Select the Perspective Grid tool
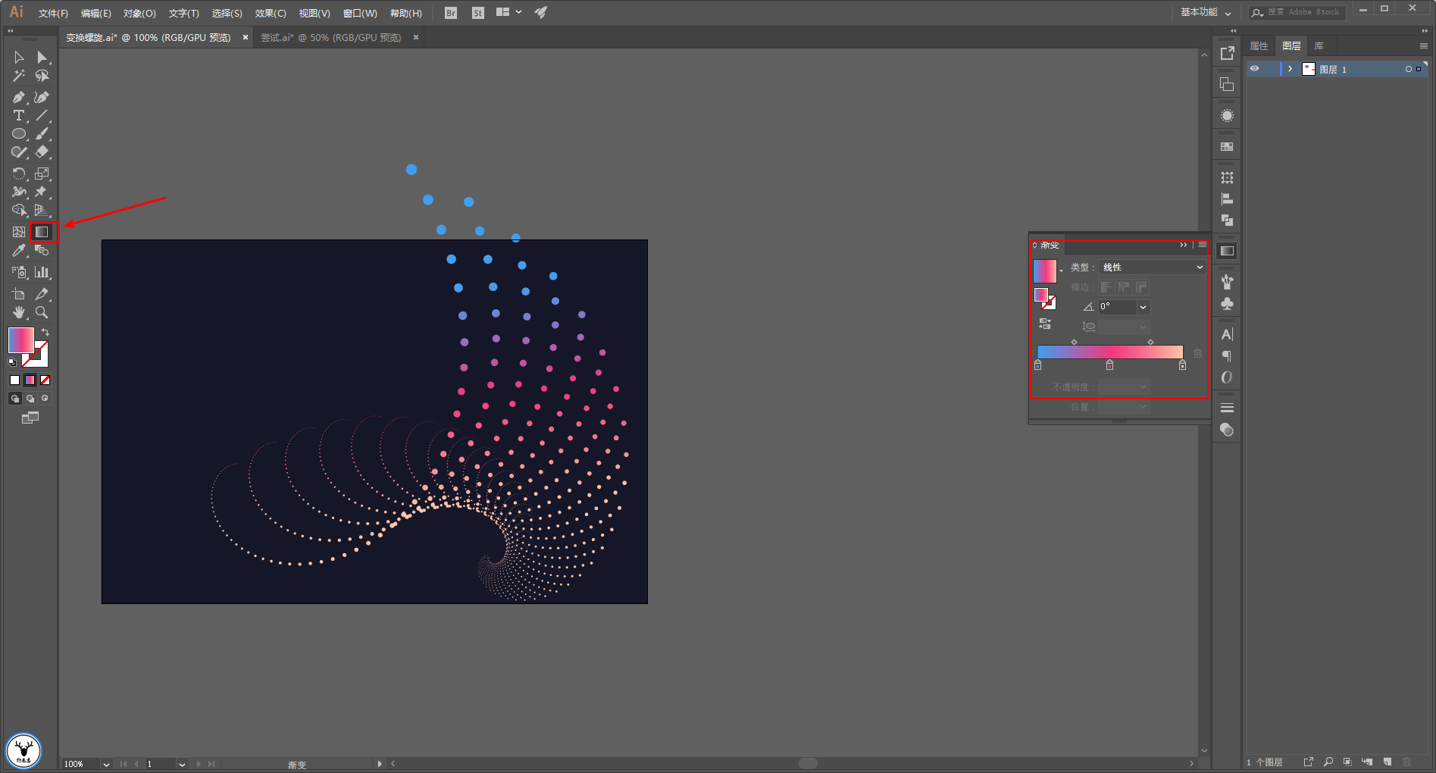This screenshot has width=1436, height=773. (42, 211)
